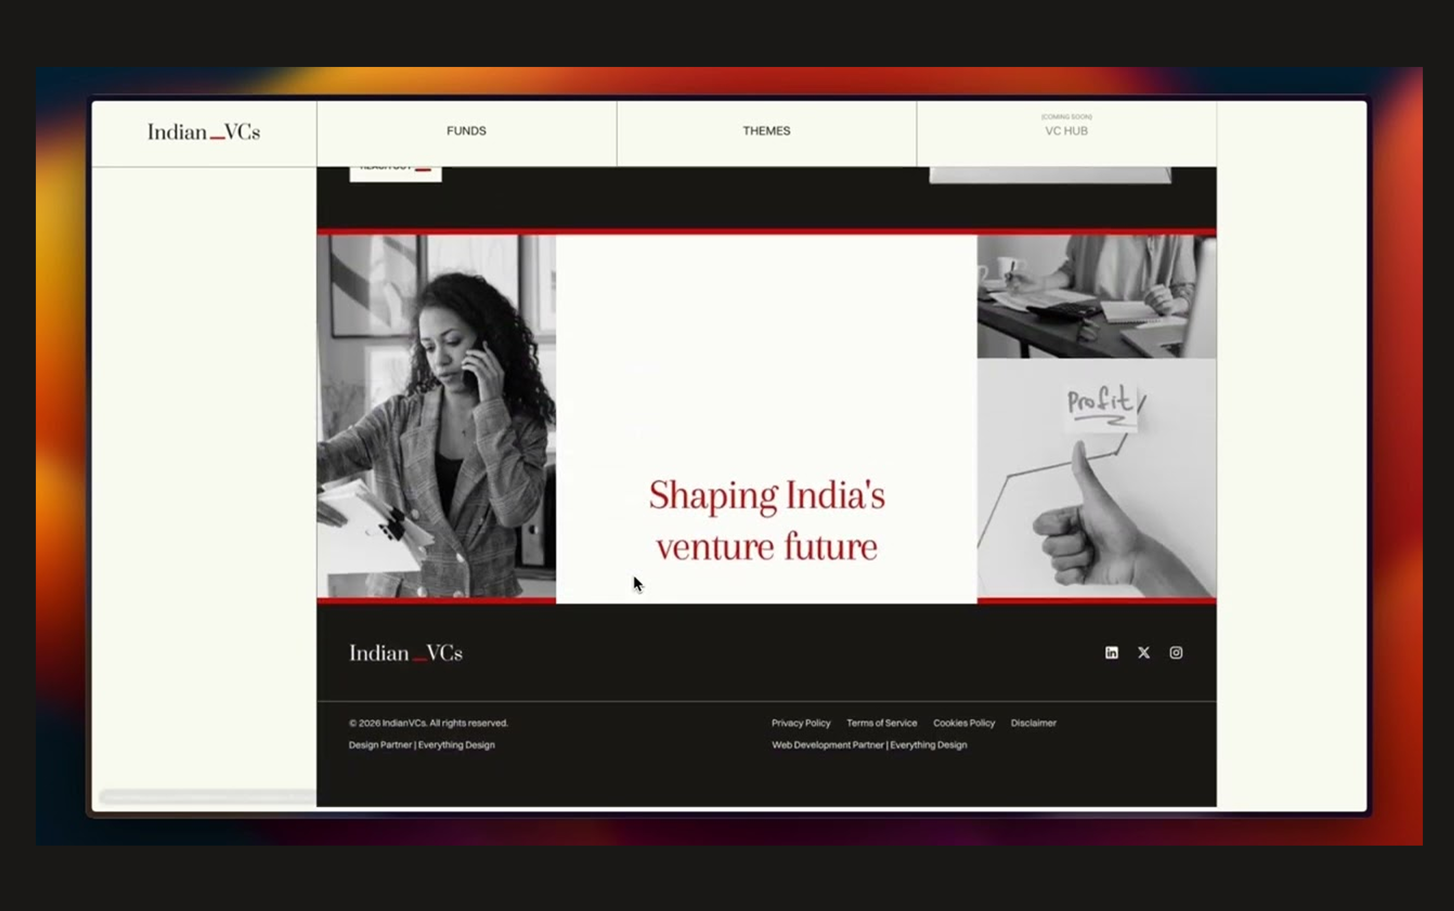The image size is (1454, 911).
Task: Open the FUNDS navigation tab
Action: 466,131
